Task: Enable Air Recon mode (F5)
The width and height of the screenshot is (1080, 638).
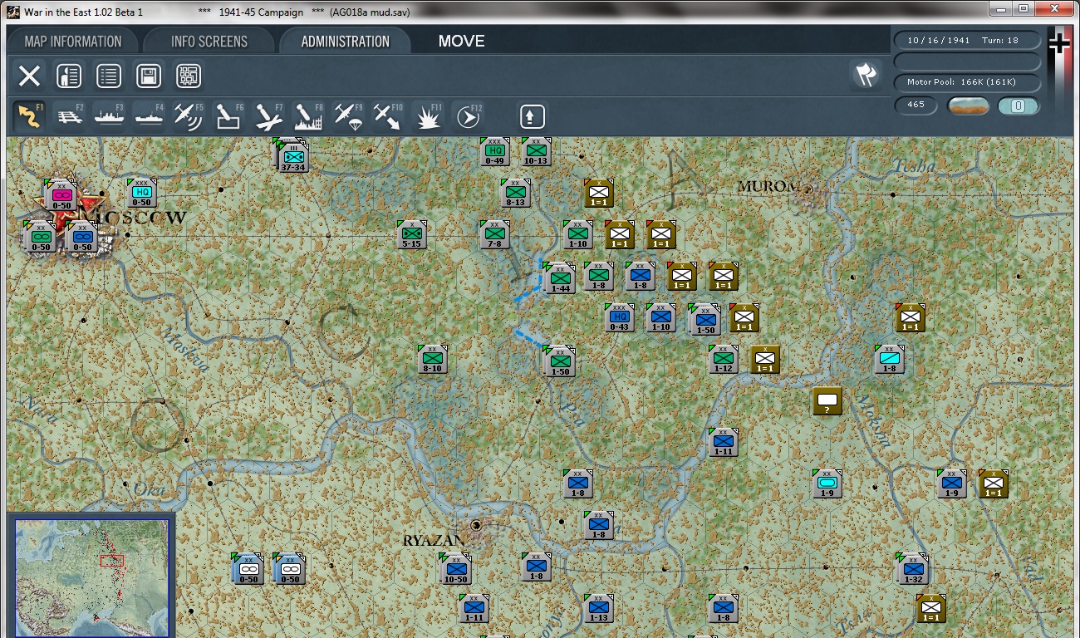Action: tap(189, 116)
